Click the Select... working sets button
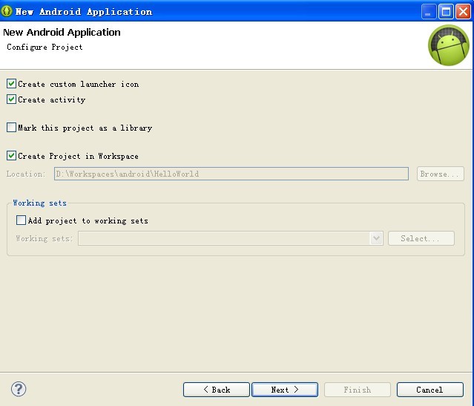Screen dimensions: 474x406 (x=421, y=238)
